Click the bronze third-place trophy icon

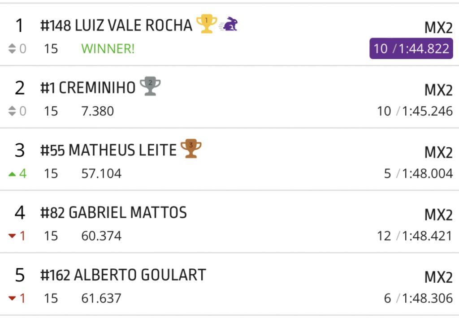[x=191, y=149]
